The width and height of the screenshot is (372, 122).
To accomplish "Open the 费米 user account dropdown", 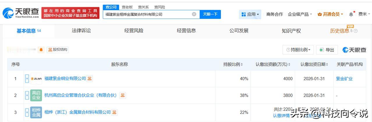I will pos(364,14).
